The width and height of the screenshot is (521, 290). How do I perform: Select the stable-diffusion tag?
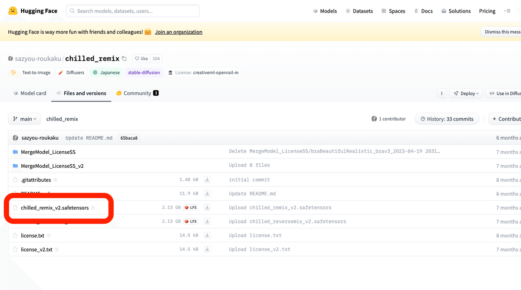144,72
